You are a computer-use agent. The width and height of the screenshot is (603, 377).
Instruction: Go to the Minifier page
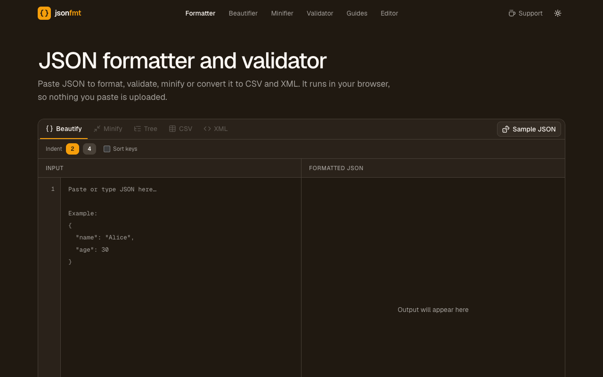pyautogui.click(x=282, y=13)
